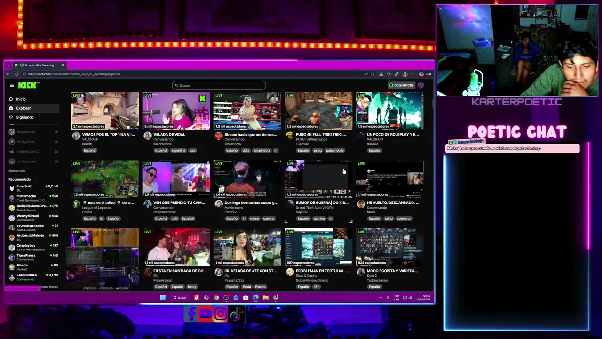This screenshot has width=602, height=339.
Task: Click the dota tag under smashdota stream
Action: point(246,150)
